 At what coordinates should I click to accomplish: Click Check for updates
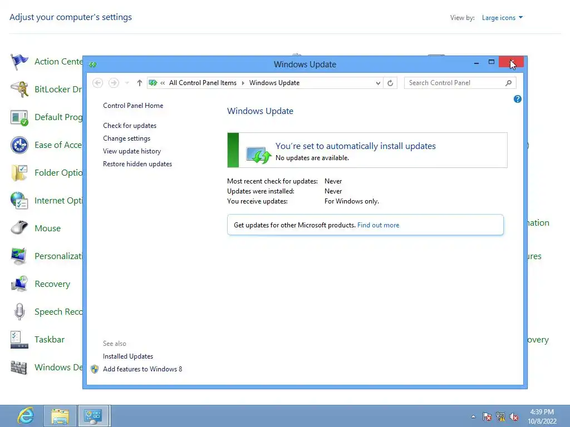pyautogui.click(x=130, y=126)
